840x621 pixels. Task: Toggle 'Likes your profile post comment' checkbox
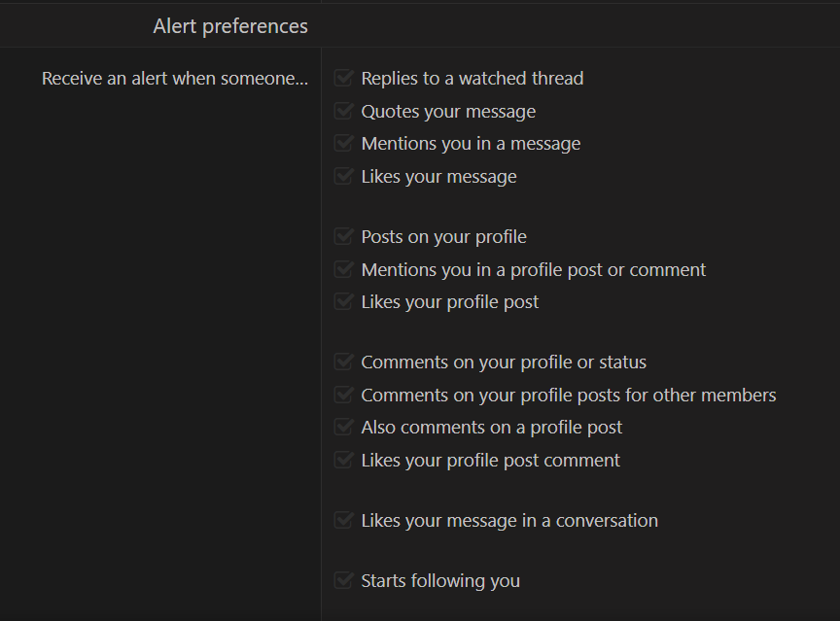[343, 460]
